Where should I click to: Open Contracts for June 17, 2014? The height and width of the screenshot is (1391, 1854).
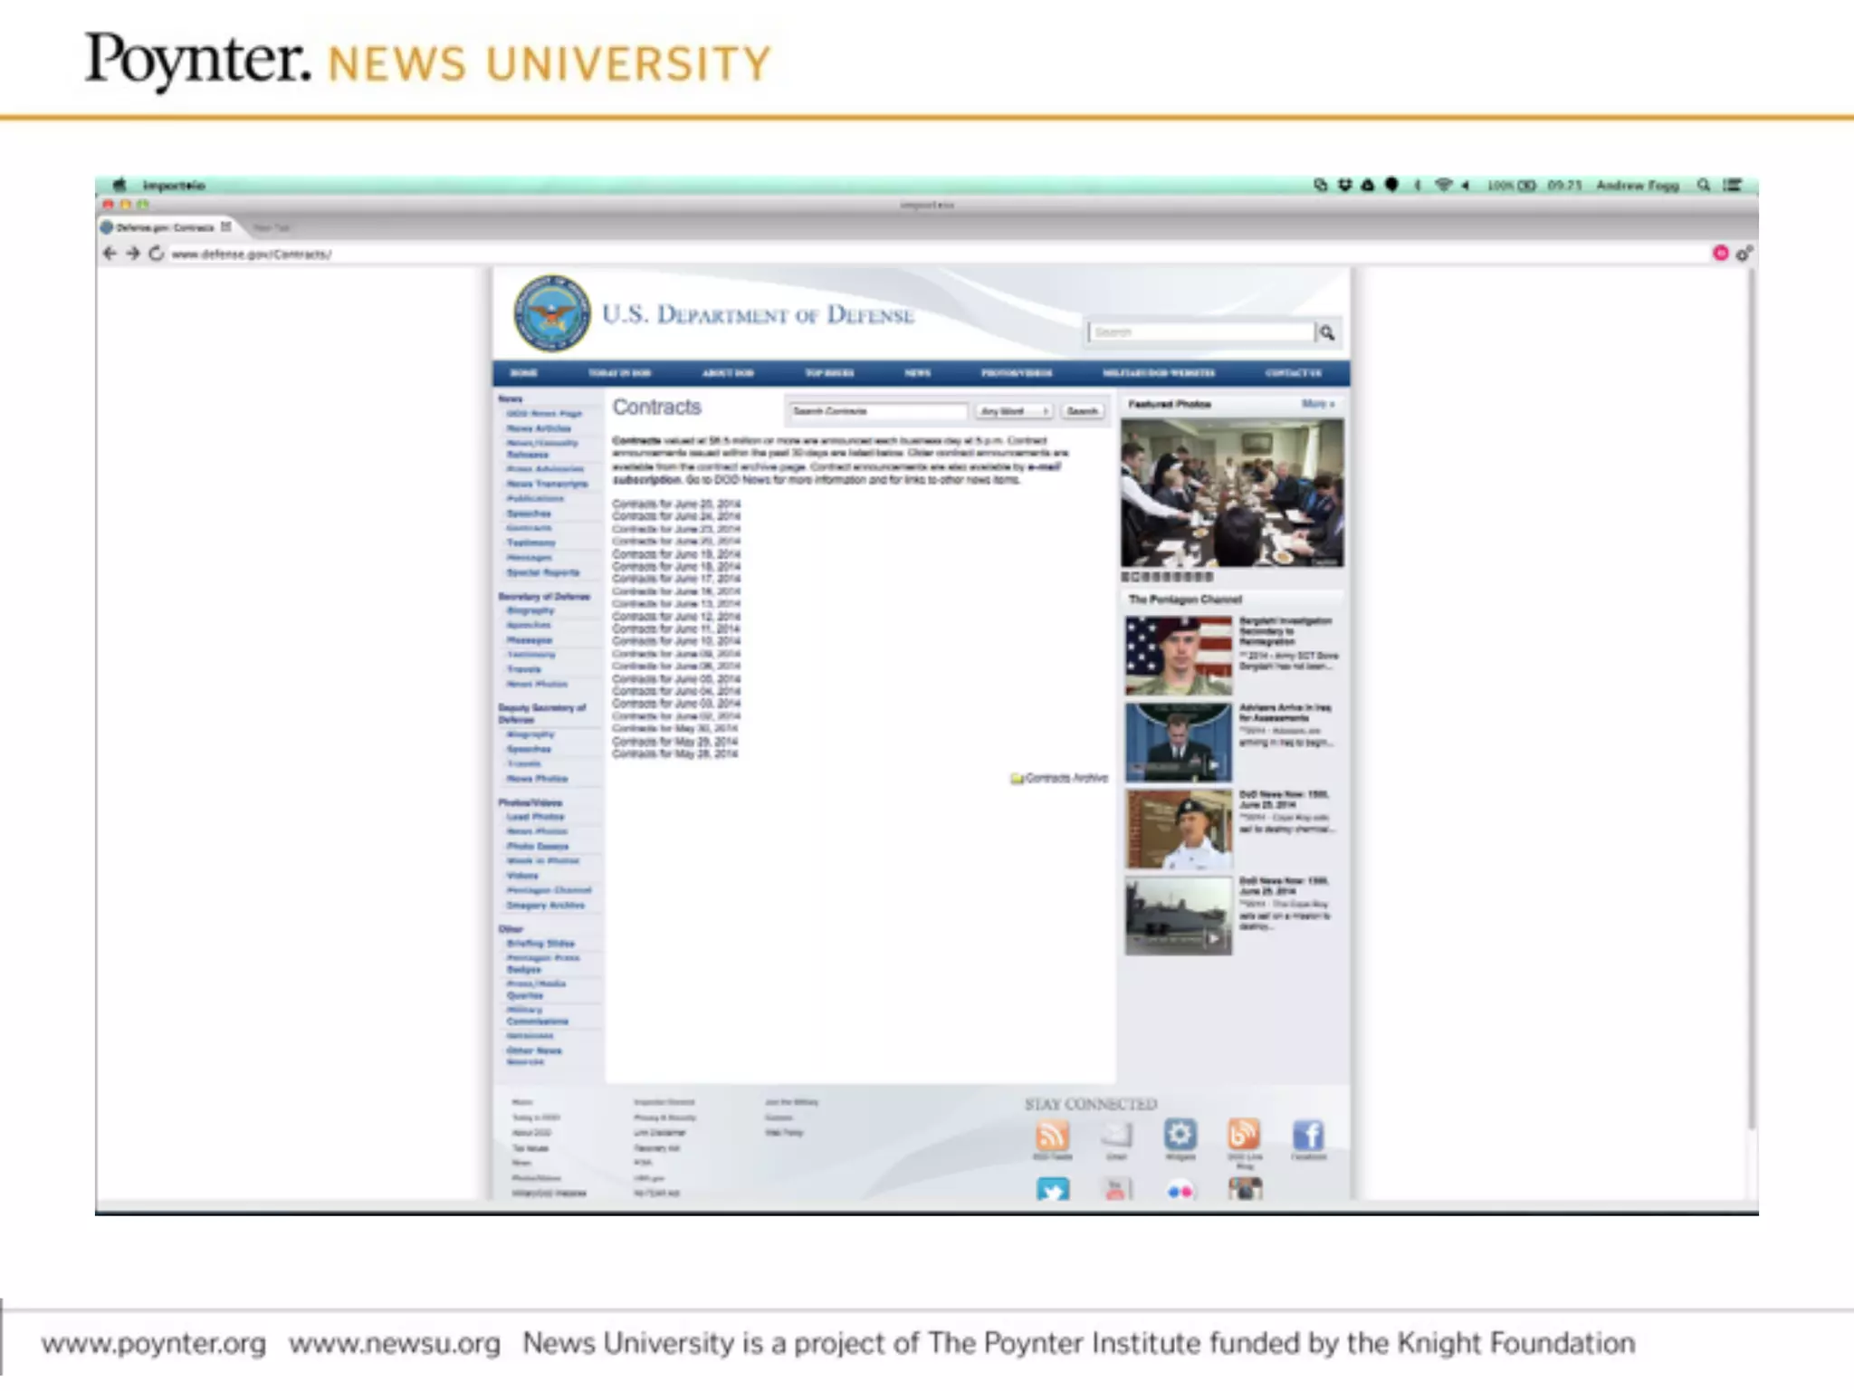coord(675,578)
